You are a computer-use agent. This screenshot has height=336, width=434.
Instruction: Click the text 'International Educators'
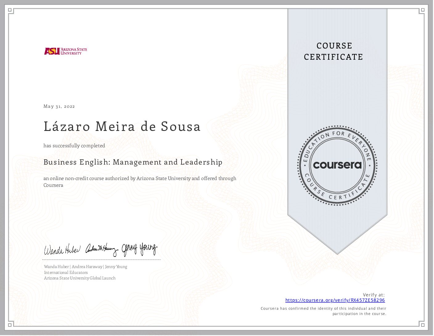(x=66, y=273)
